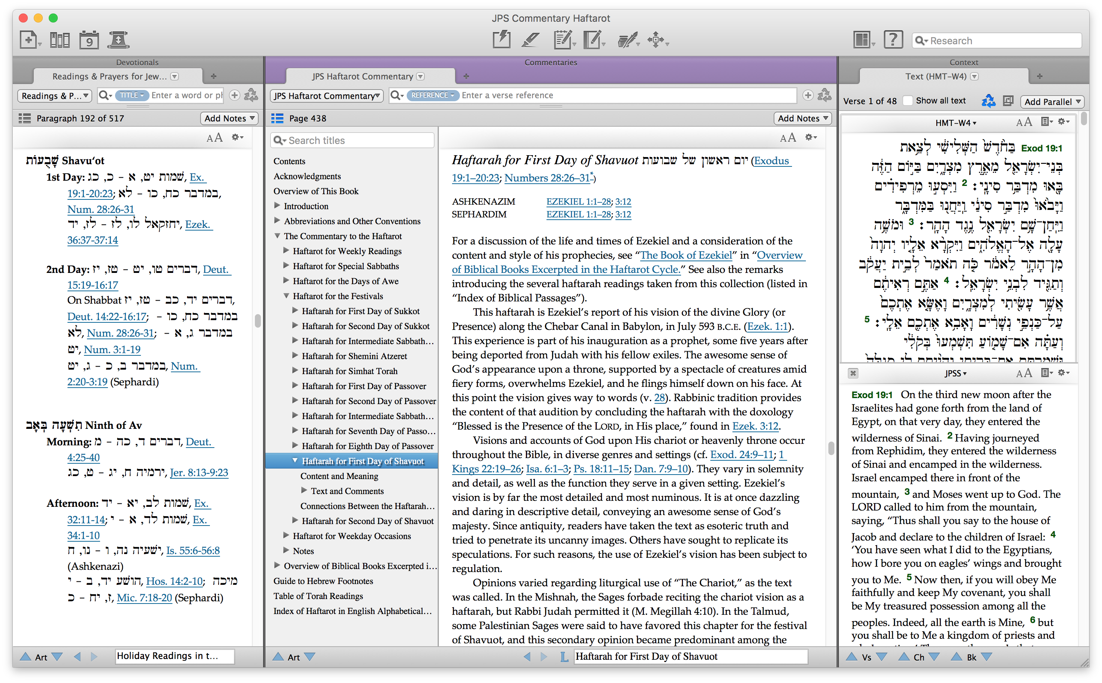Go to next chapter with Ch down arrow
1102x683 pixels.
click(x=934, y=657)
